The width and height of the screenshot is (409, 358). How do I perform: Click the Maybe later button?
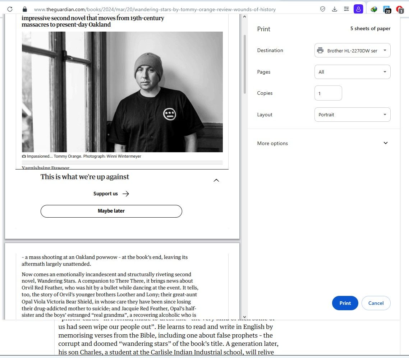[111, 211]
